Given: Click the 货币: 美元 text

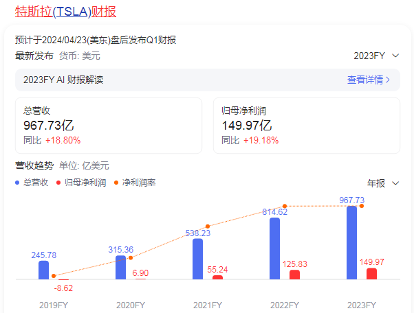Looking at the screenshot, I should [80, 56].
